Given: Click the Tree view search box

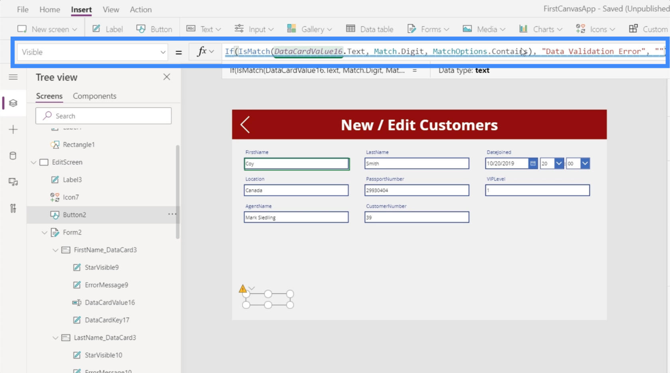Looking at the screenshot, I should 103,116.
